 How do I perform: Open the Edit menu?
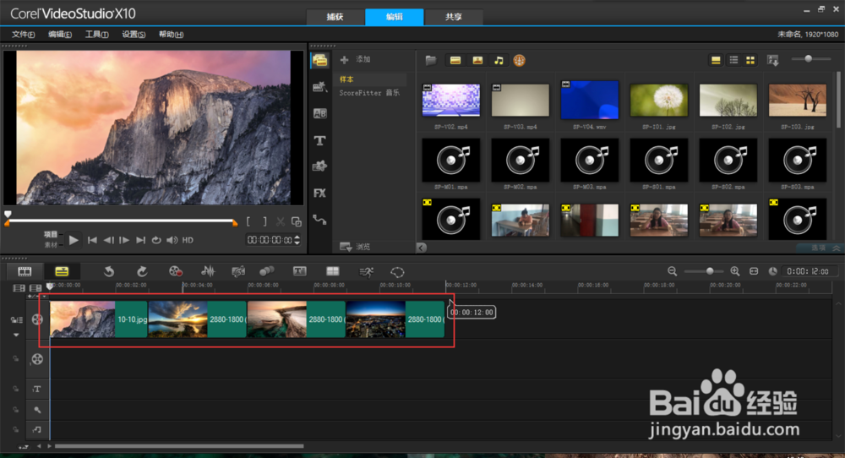tap(60, 35)
